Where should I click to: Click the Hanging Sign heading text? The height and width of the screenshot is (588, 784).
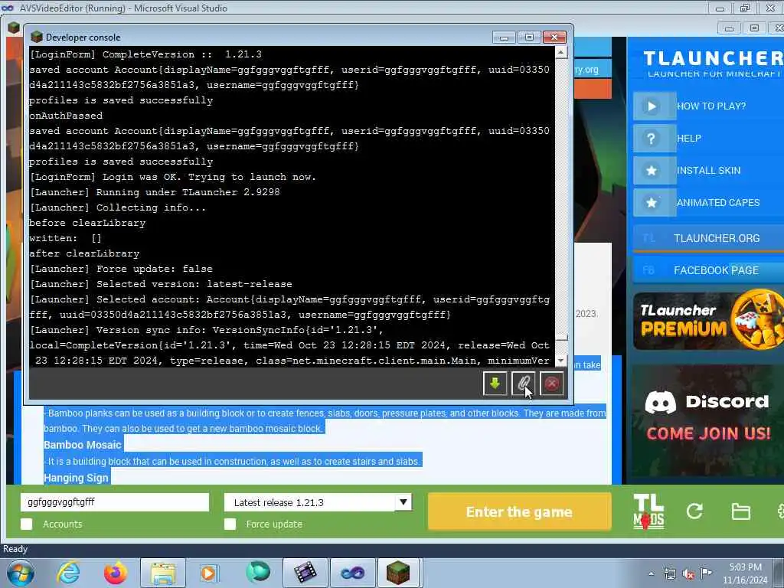point(76,478)
